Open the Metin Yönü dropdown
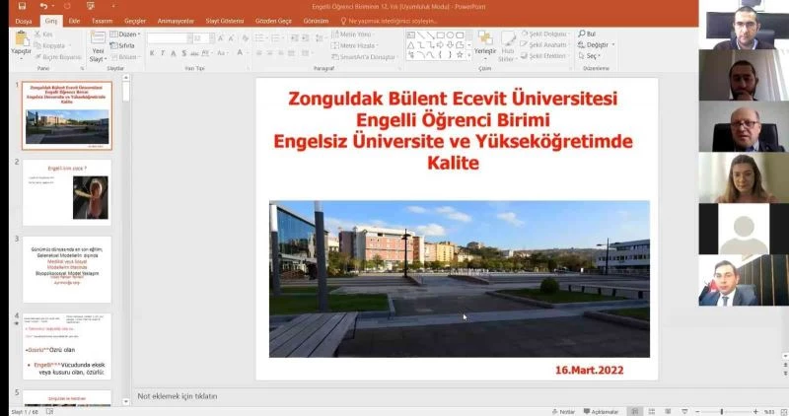This screenshot has width=789, height=416. tap(352, 35)
